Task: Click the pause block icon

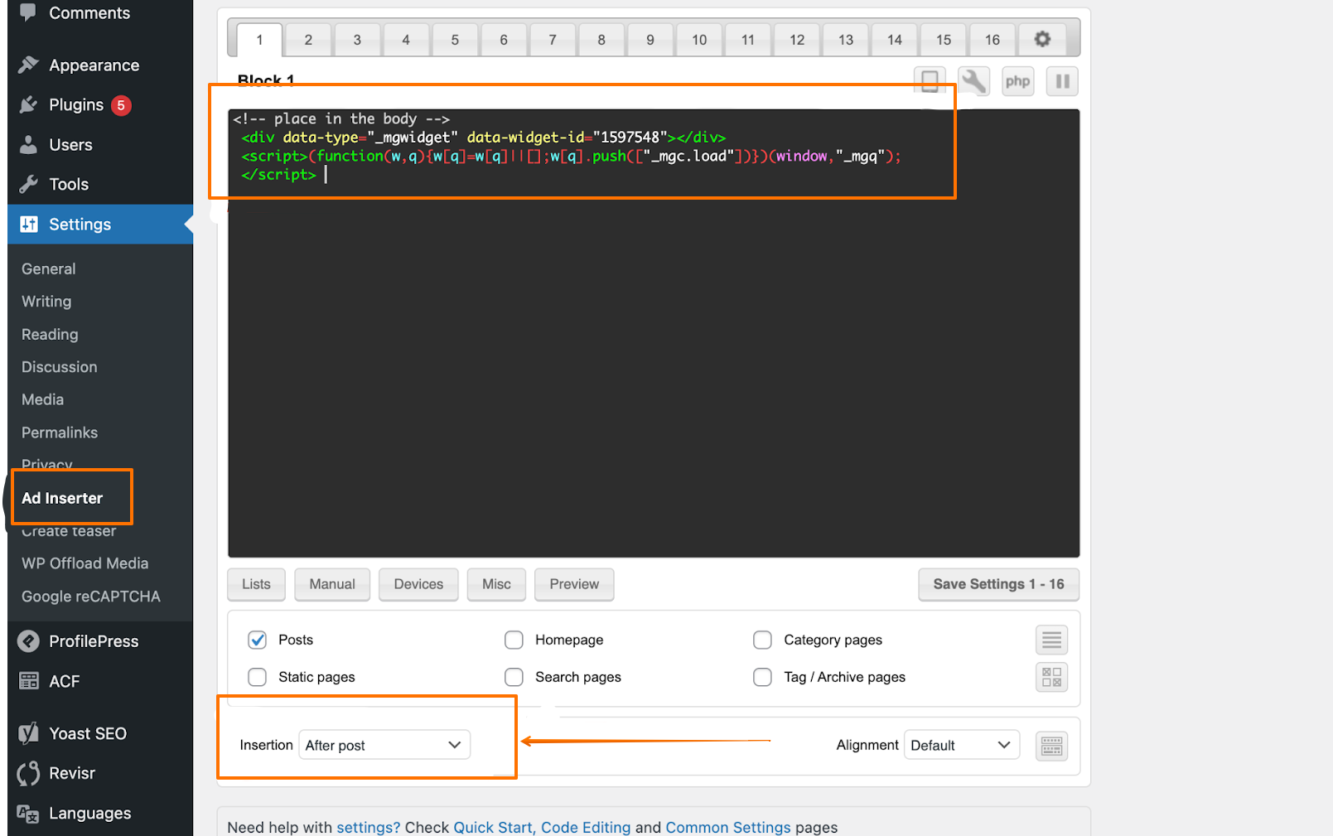Action: click(1062, 80)
